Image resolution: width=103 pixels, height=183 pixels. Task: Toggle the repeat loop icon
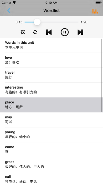35,32
